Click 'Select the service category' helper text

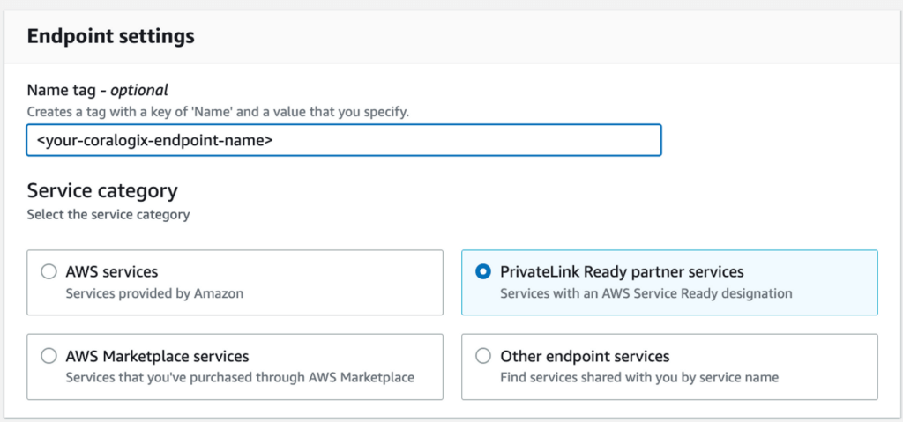tap(108, 214)
